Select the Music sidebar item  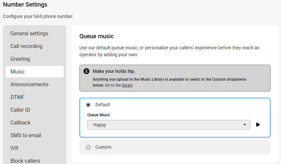tap(35, 72)
